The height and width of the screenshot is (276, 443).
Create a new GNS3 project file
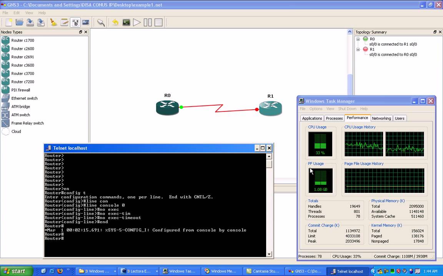click(x=9, y=22)
